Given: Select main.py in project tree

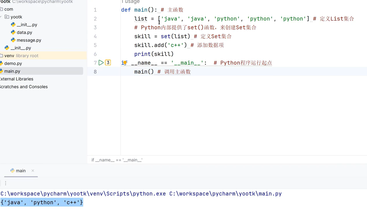Looking at the screenshot, I should 12,71.
